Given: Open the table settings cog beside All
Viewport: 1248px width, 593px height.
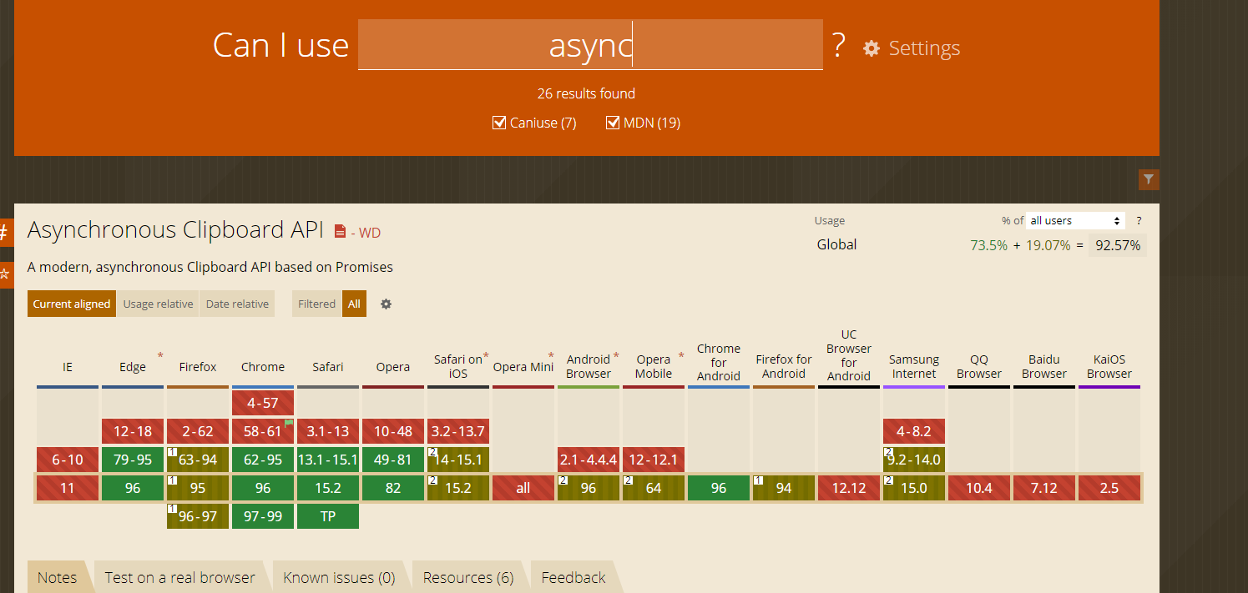Looking at the screenshot, I should tap(386, 304).
